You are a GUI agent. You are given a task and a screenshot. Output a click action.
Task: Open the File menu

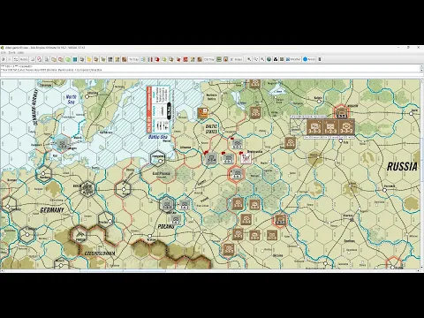pos(4,52)
